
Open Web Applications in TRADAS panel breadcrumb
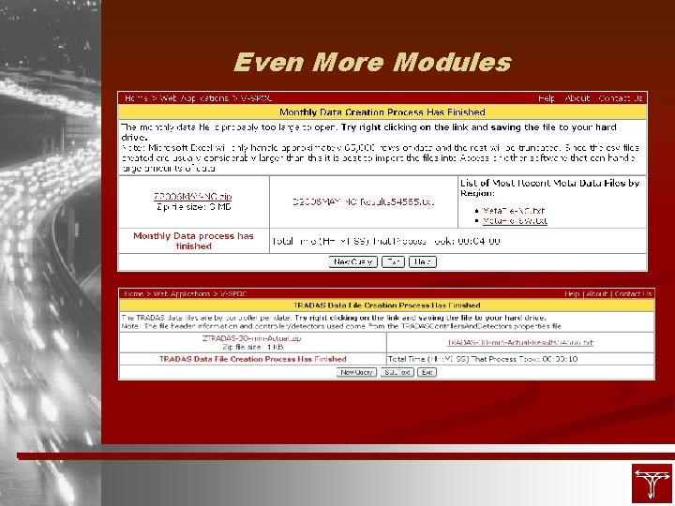(x=182, y=294)
